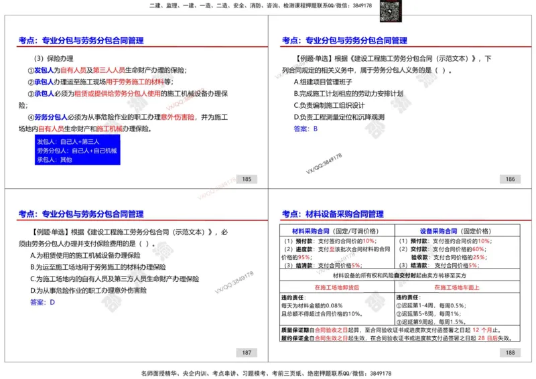Click line ③迟延第9周起，每周1.5%
Screen dimensions: 536x379
[431, 322]
